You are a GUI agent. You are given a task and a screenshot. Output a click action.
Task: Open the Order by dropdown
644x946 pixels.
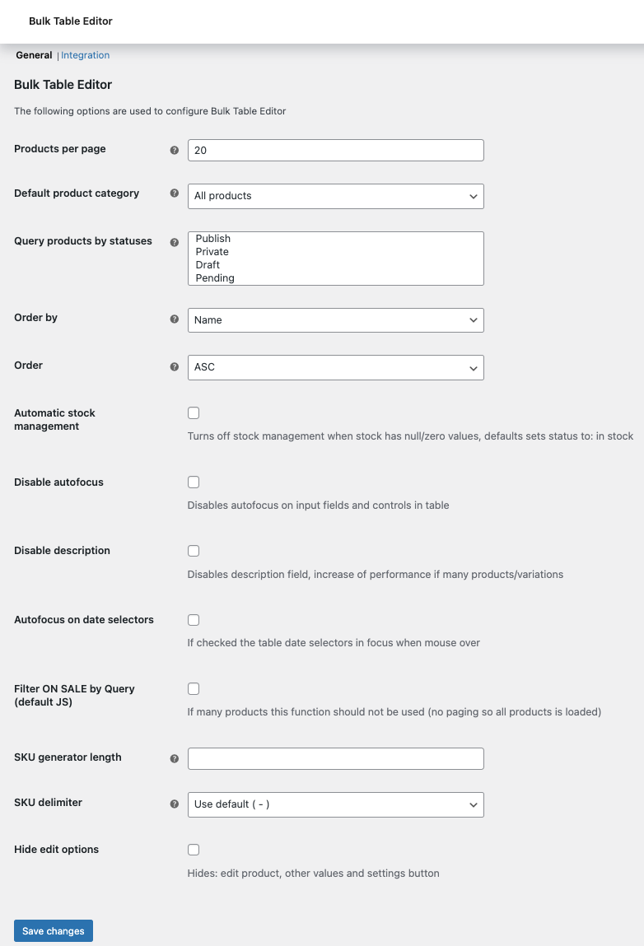point(335,319)
